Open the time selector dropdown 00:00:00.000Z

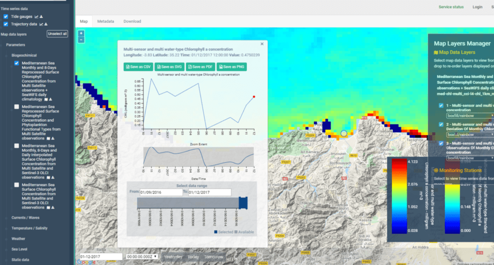[142, 257]
